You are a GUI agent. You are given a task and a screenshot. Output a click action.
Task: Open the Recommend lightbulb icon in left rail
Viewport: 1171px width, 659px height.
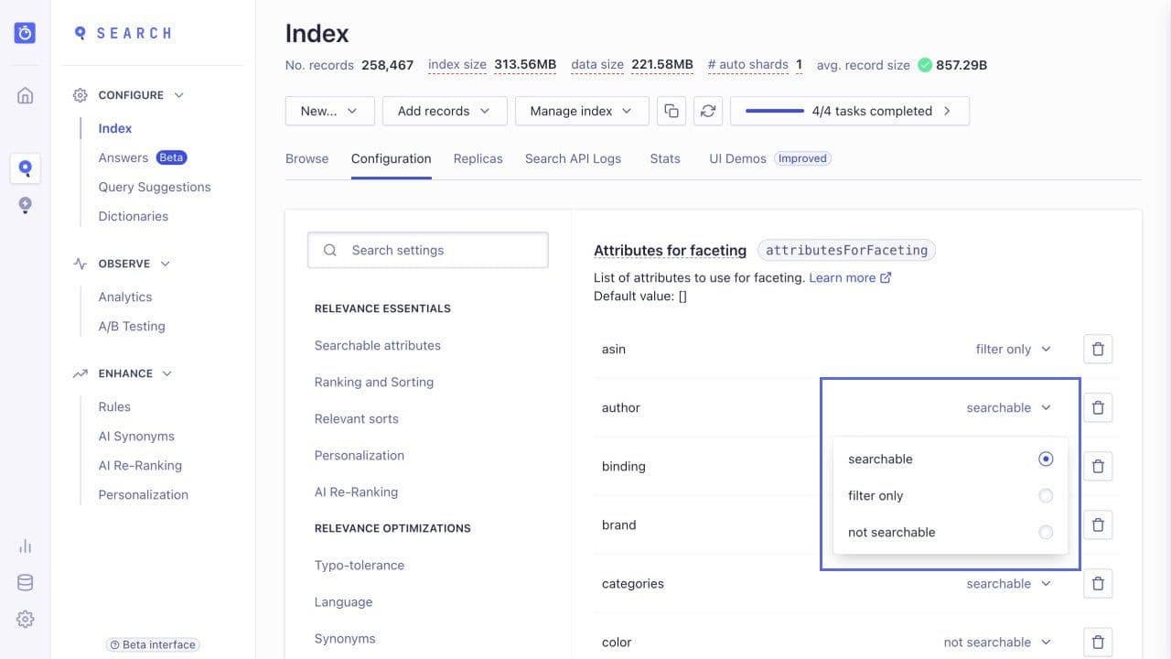[26, 205]
